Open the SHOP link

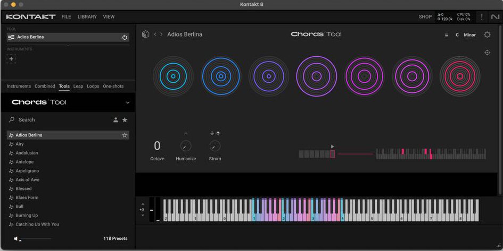(x=425, y=16)
